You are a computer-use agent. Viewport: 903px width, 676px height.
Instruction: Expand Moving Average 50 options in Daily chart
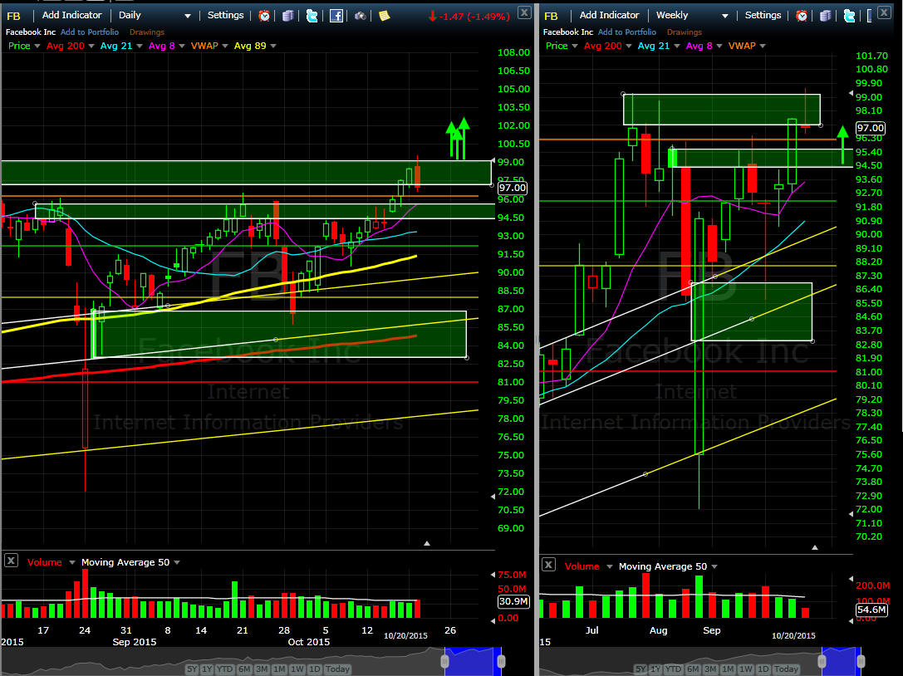pyautogui.click(x=176, y=562)
